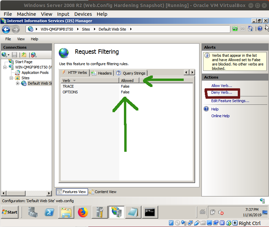Click the Stop icon beside the refresh button
The width and height of the screenshot is (269, 227).
242,29
